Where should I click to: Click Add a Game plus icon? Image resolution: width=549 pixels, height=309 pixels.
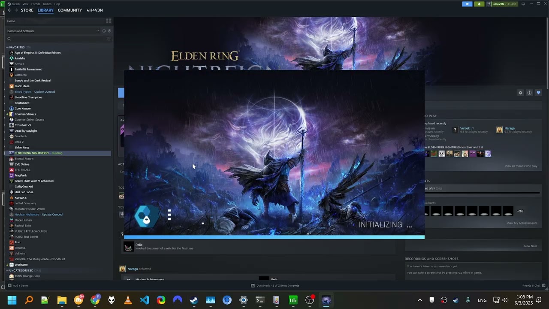(x=9, y=285)
